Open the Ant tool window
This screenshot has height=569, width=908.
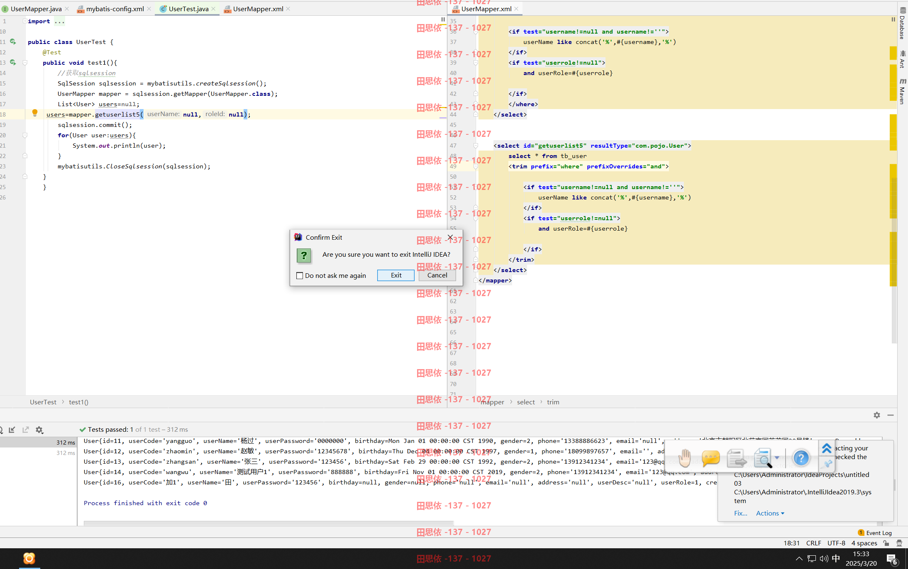click(x=903, y=59)
